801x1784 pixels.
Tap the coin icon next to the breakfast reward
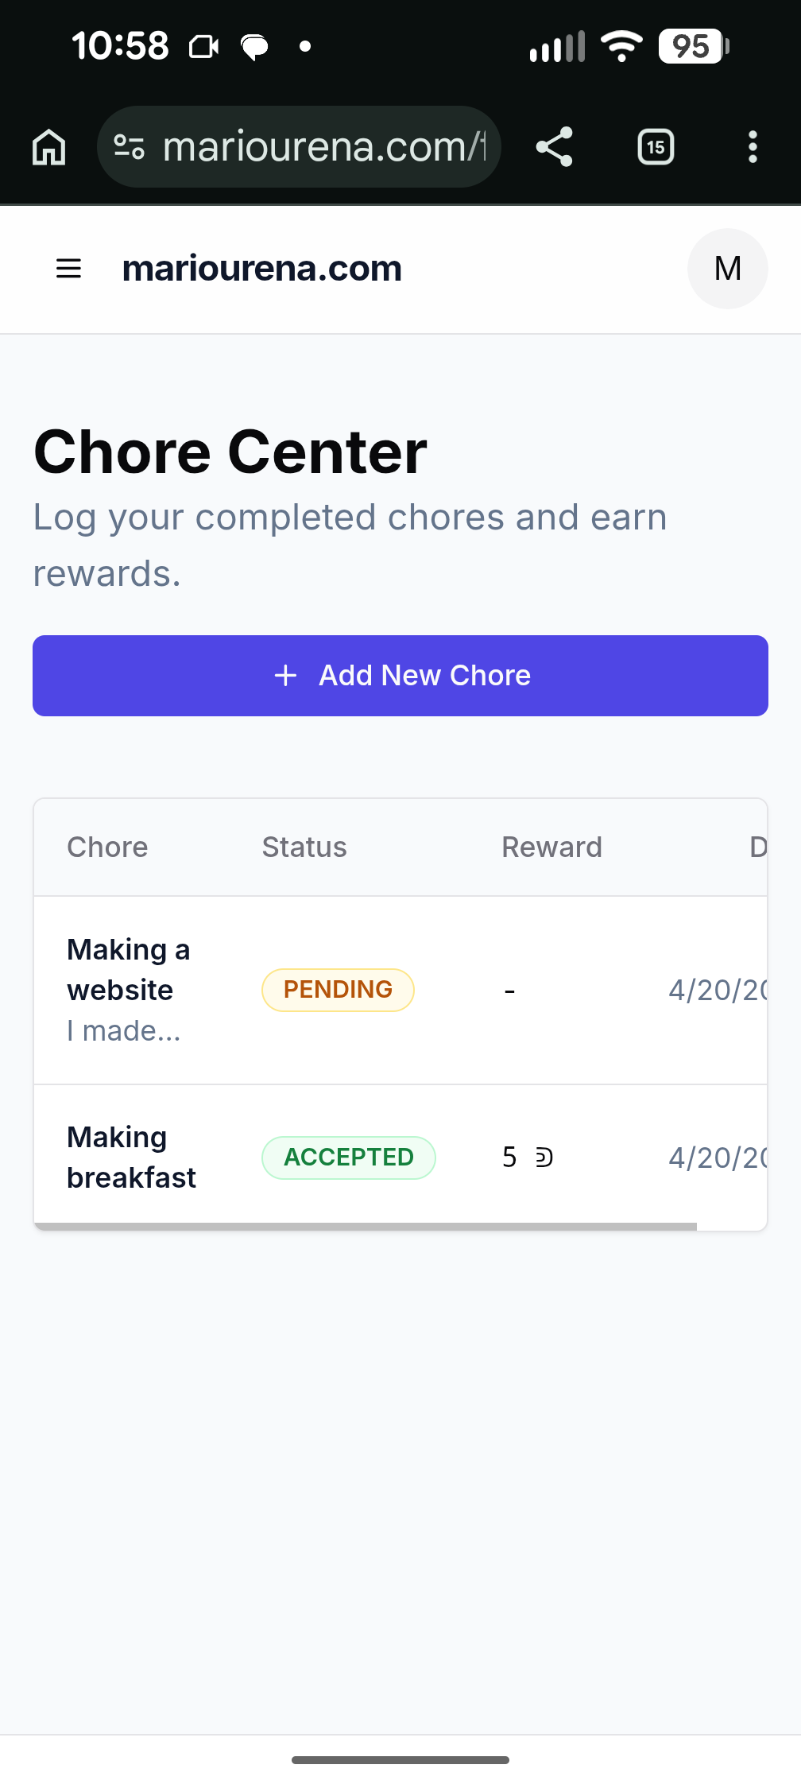(x=544, y=1158)
